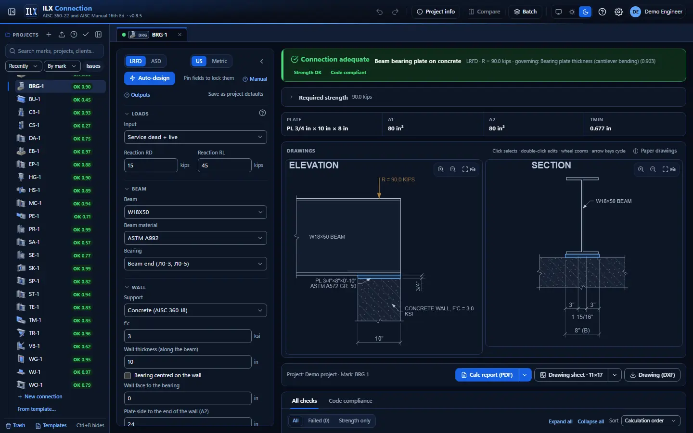Image resolution: width=693 pixels, height=433 pixels.
Task: Click the Auto-design button
Action: 150,78
